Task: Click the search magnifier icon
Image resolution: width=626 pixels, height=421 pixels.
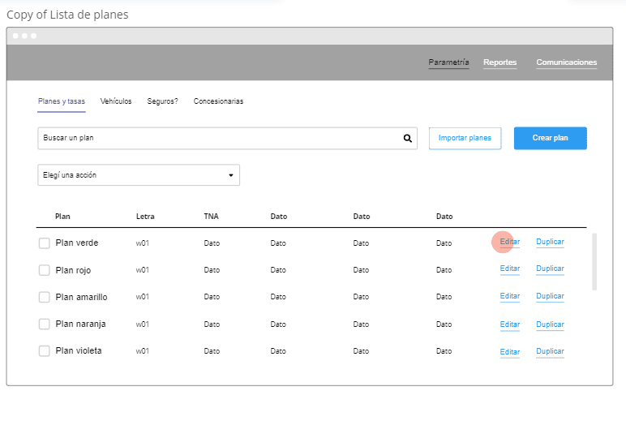Action: coord(407,138)
